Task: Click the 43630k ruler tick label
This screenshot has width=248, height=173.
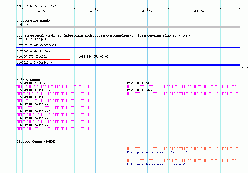Action: point(199,11)
